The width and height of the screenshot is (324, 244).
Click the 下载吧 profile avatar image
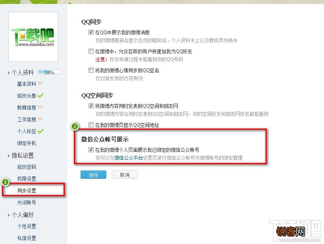point(33,37)
